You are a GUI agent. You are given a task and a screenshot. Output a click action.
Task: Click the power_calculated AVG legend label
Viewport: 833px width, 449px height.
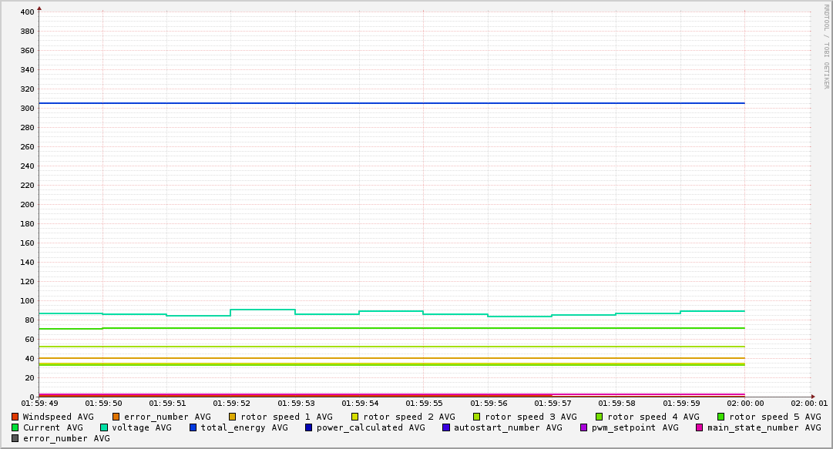point(371,427)
